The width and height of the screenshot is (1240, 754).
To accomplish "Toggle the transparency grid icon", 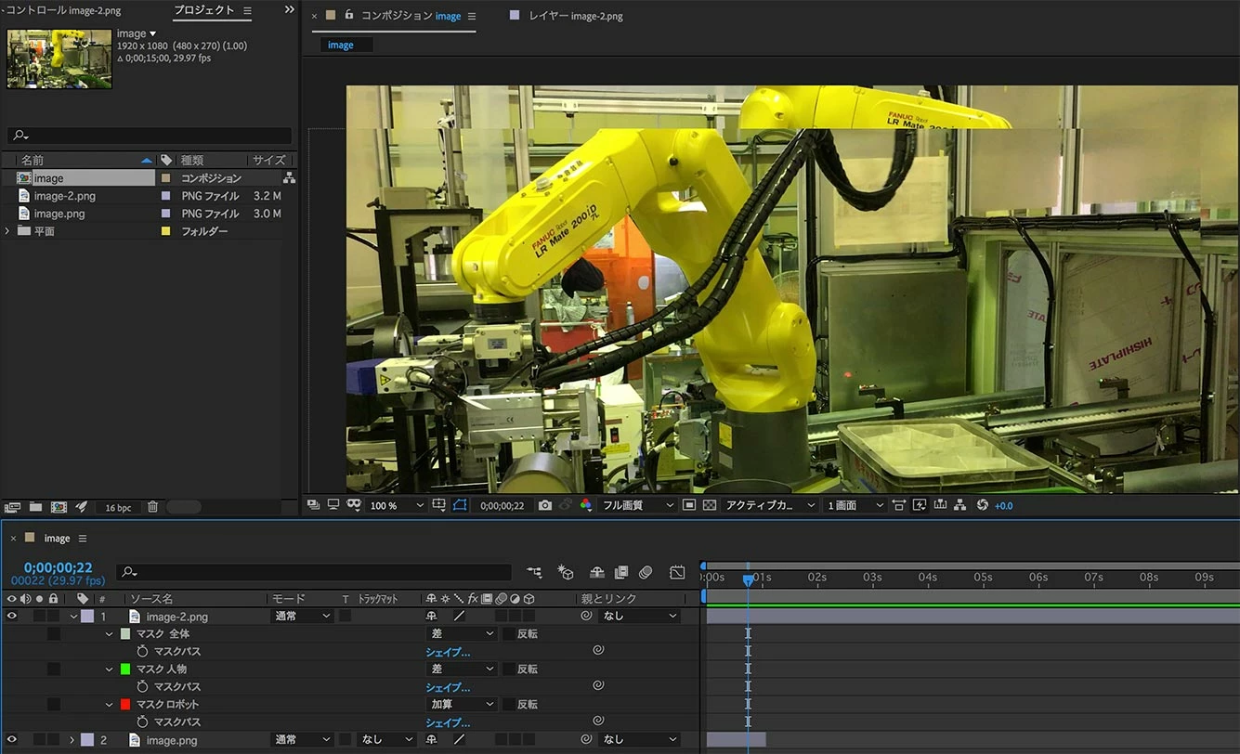I will 710,505.
